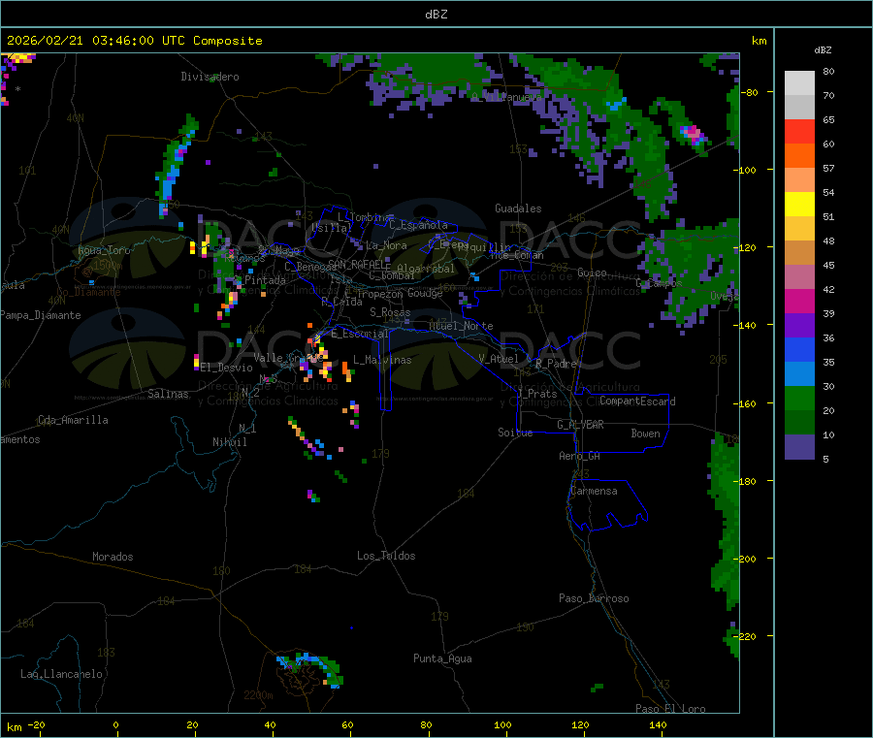Click the Guadales place label
873x738 pixels.
coord(518,209)
